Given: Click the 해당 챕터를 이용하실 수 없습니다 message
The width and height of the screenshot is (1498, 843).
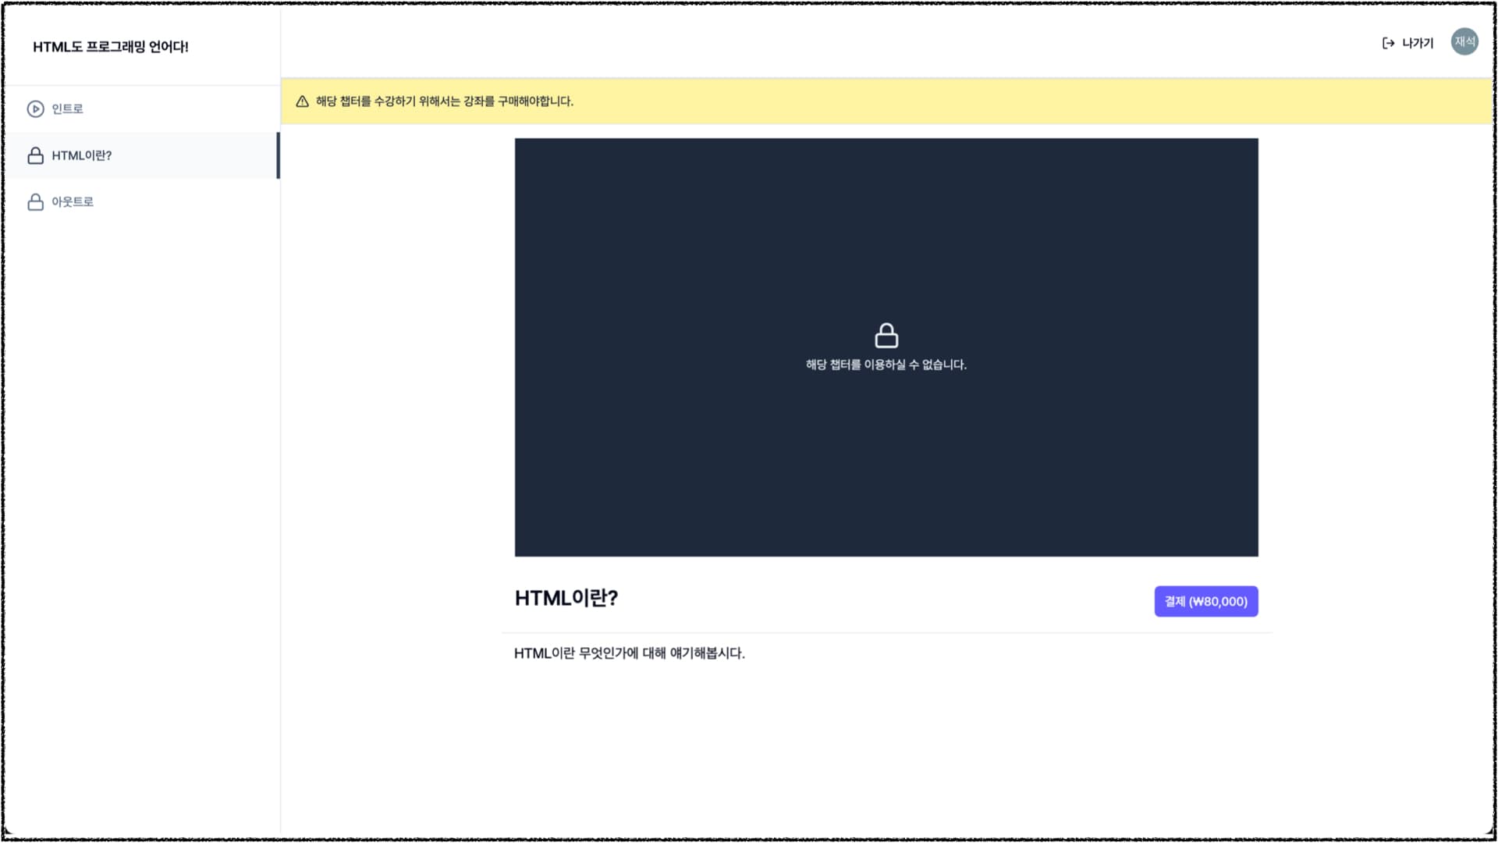Looking at the screenshot, I should 886,365.
